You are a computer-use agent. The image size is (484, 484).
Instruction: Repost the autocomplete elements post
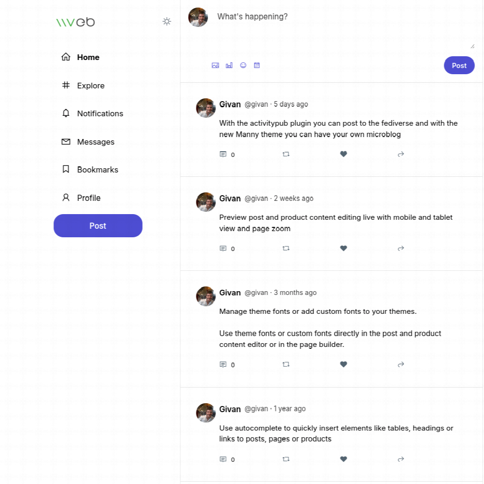coord(286,459)
